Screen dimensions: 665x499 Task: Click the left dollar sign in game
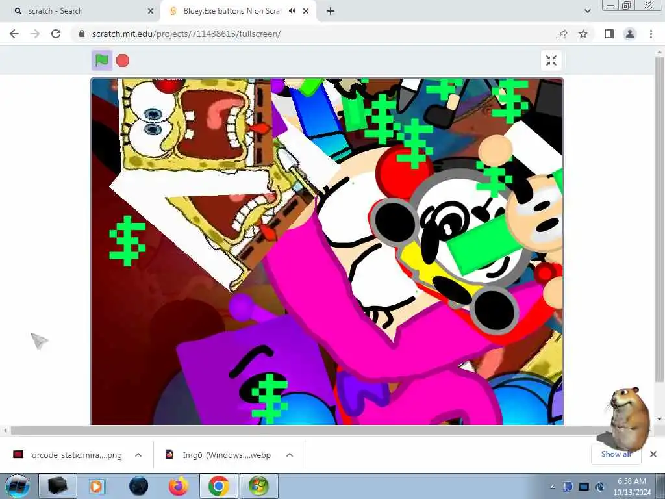tap(127, 240)
